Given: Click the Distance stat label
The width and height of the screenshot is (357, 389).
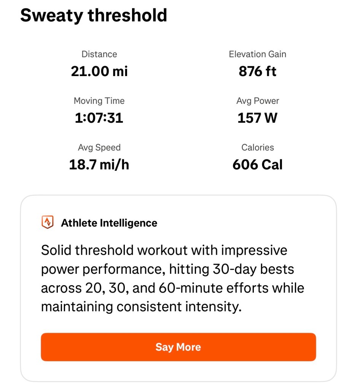Looking at the screenshot, I should tap(99, 54).
